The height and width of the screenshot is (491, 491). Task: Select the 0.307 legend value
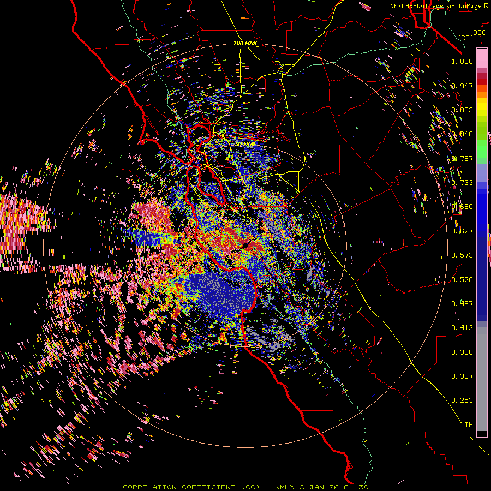pyautogui.click(x=462, y=376)
